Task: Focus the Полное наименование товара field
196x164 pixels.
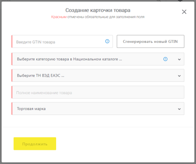Action: pos(98,92)
